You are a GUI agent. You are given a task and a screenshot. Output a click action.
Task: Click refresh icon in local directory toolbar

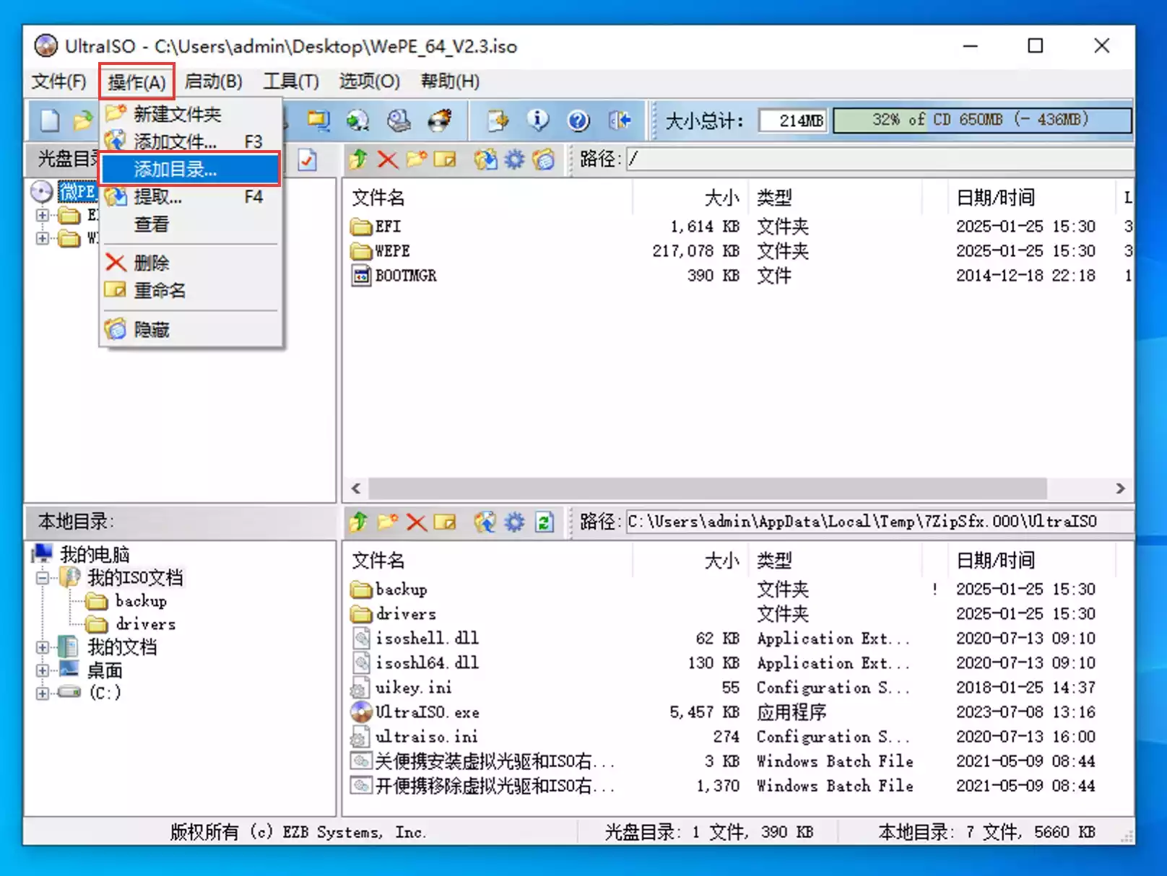(x=544, y=522)
